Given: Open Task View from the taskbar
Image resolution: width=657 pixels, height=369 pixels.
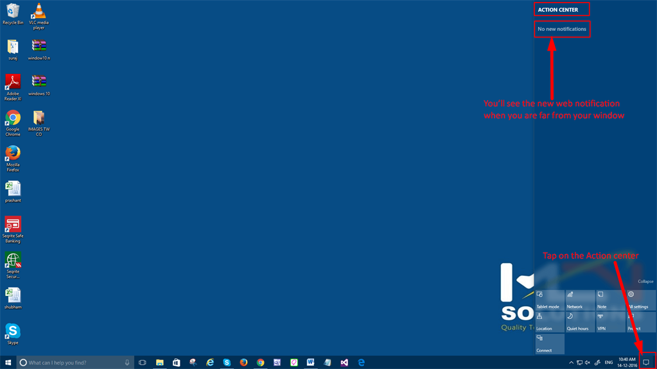Looking at the screenshot, I should point(143,363).
